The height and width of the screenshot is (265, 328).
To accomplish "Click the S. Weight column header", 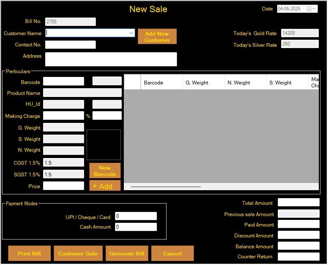I will tap(287, 82).
